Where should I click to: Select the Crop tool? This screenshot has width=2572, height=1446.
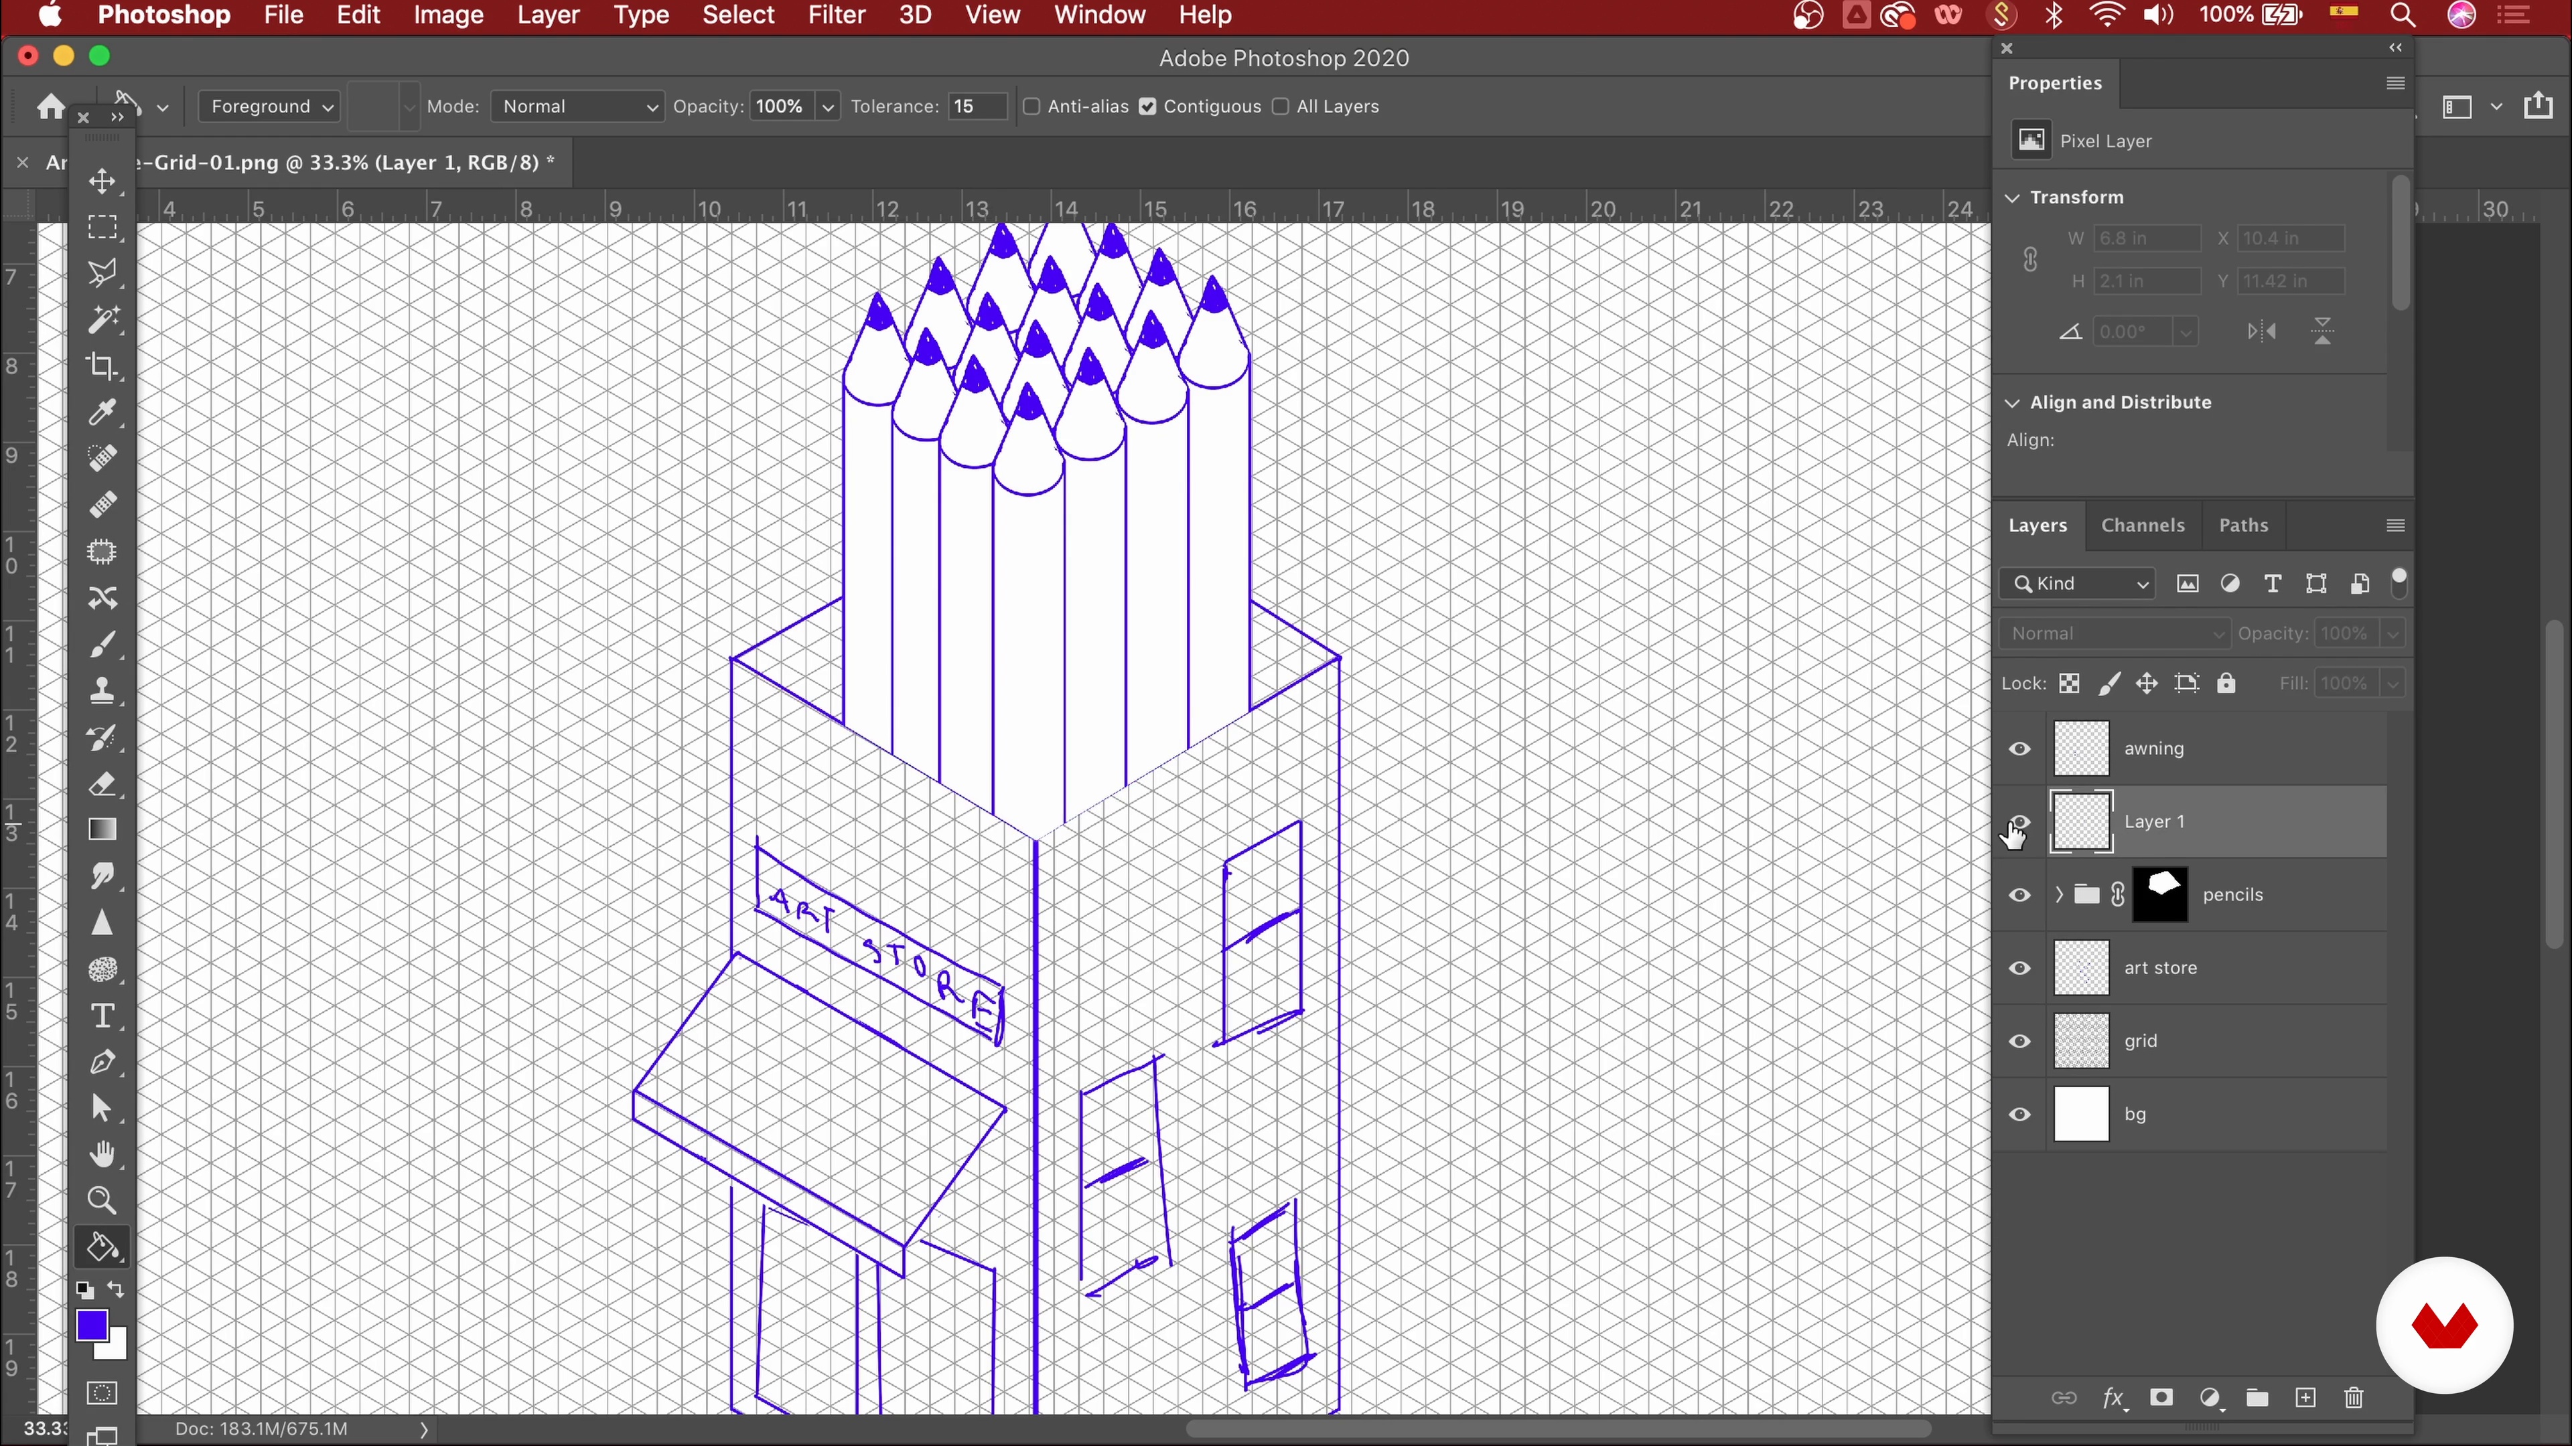pyautogui.click(x=102, y=366)
